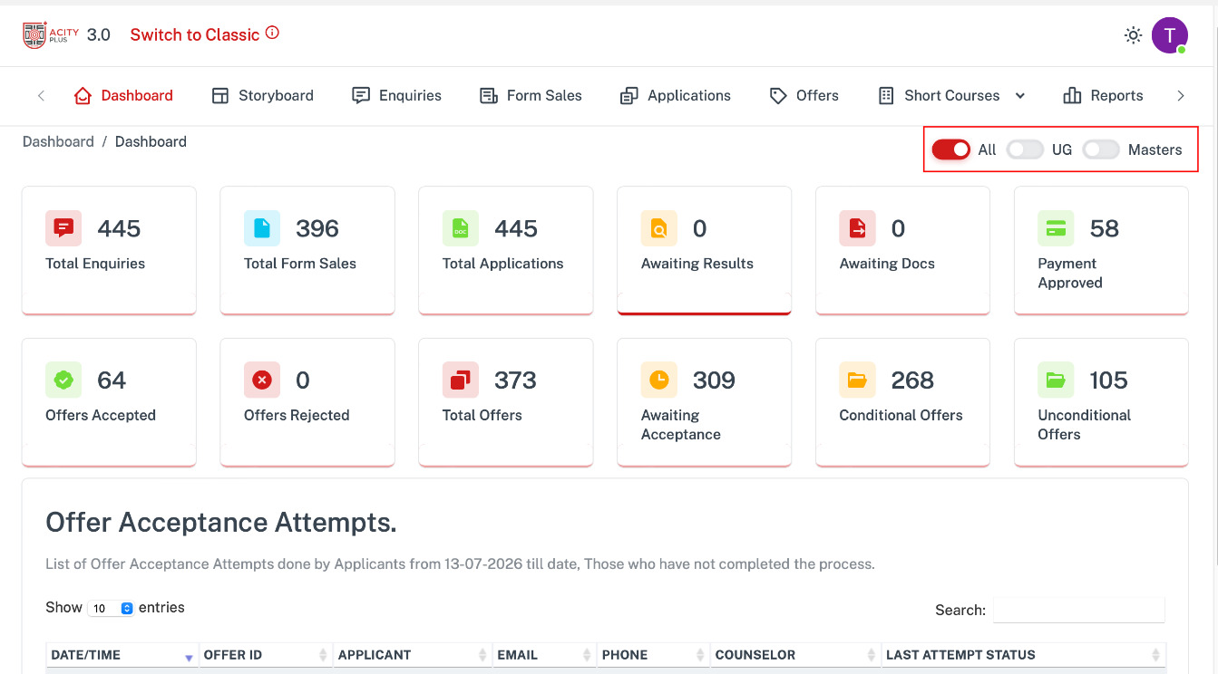Click the info icon beside Switch to Classic
The width and height of the screenshot is (1218, 674).
click(272, 33)
